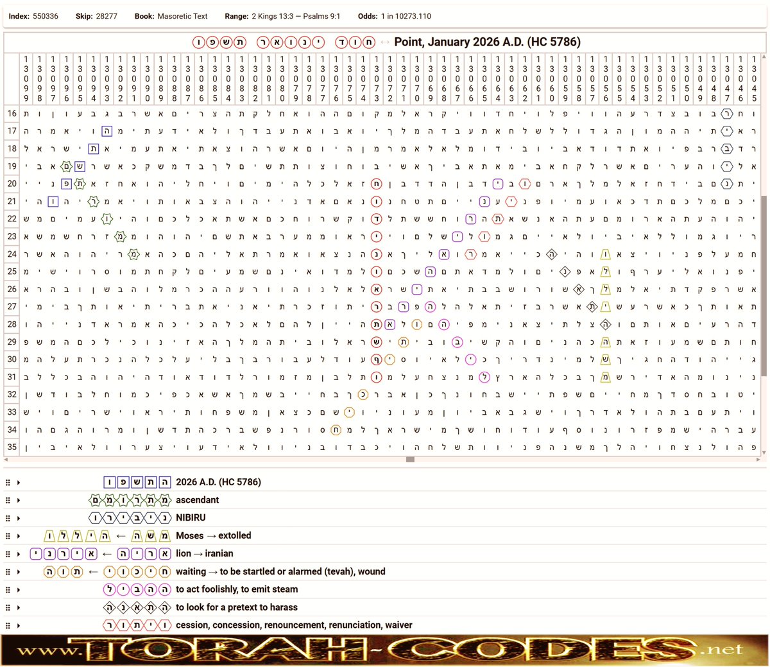The height and width of the screenshot is (667, 770).
Task: Expand 'to look for a pretext to harass'
Action: click(x=19, y=607)
